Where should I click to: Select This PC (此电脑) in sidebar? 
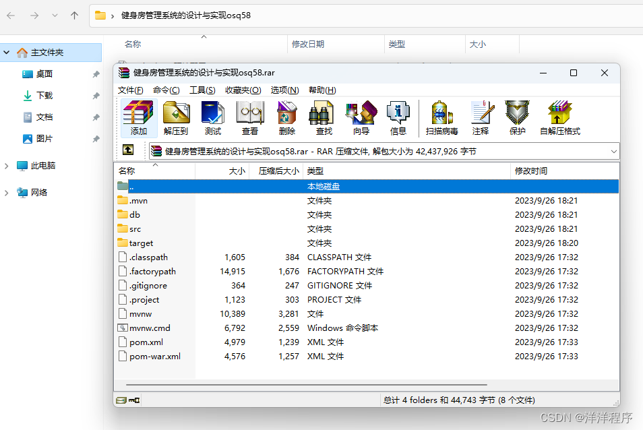(42, 166)
